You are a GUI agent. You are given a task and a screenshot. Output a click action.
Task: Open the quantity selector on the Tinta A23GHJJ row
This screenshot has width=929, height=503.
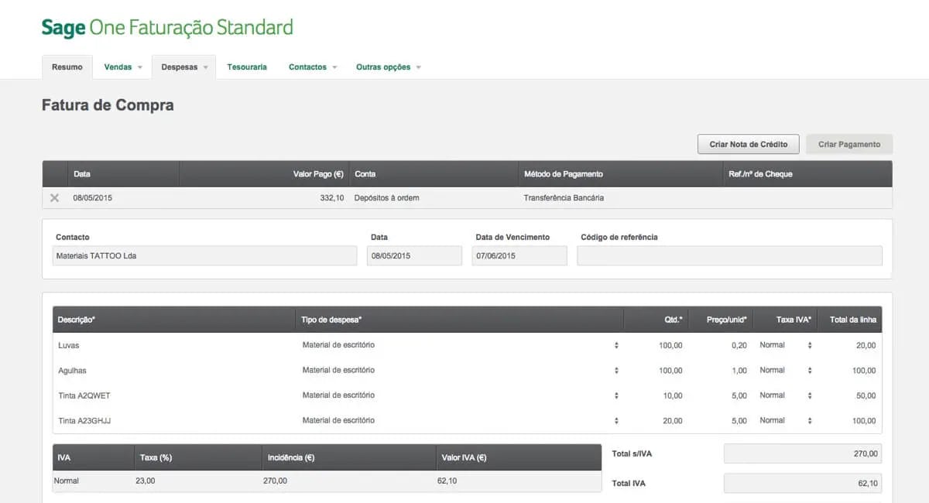point(616,420)
